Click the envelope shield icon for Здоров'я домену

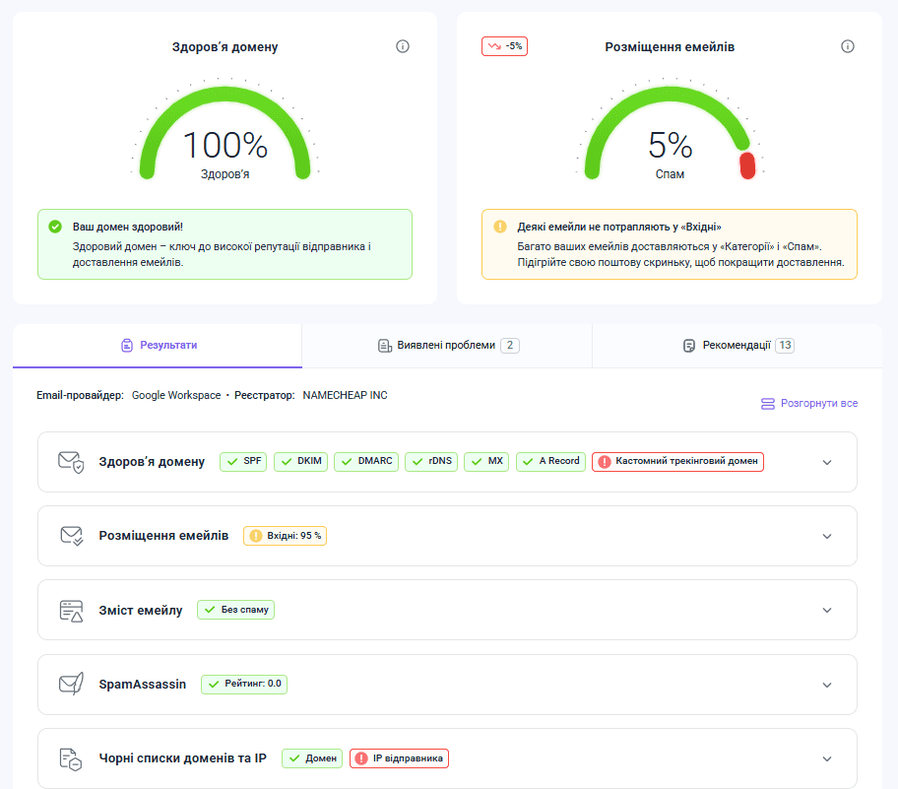coord(70,462)
